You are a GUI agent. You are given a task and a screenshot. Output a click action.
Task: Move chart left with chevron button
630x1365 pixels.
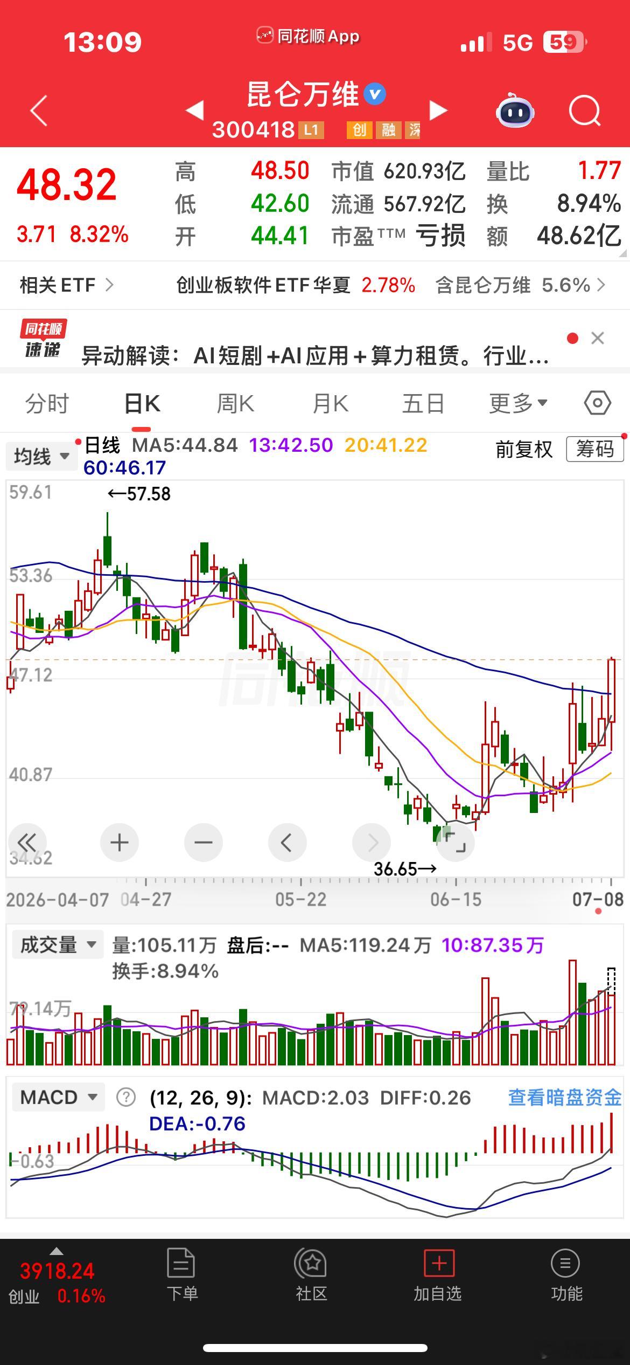pyautogui.click(x=287, y=842)
